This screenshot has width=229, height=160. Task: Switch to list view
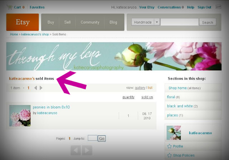pos(150,88)
